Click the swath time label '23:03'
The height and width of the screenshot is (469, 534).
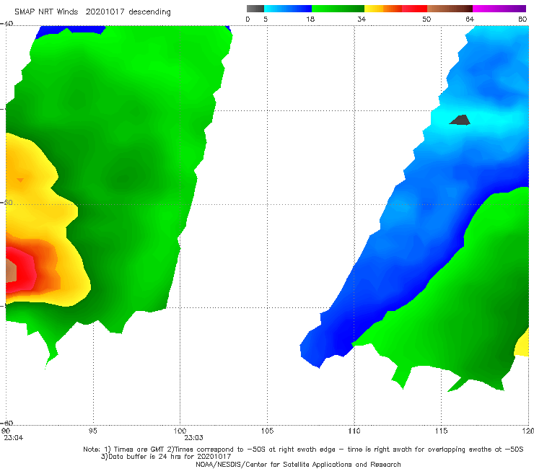[194, 438]
